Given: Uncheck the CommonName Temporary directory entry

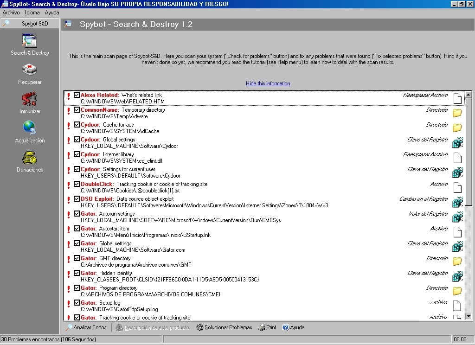Looking at the screenshot, I should 77,109.
